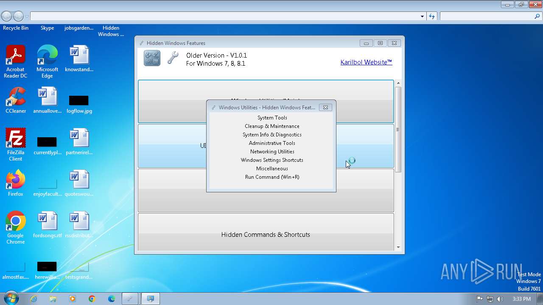The width and height of the screenshot is (543, 305).
Task: Open Action Center flag tray icon
Action: click(x=480, y=299)
